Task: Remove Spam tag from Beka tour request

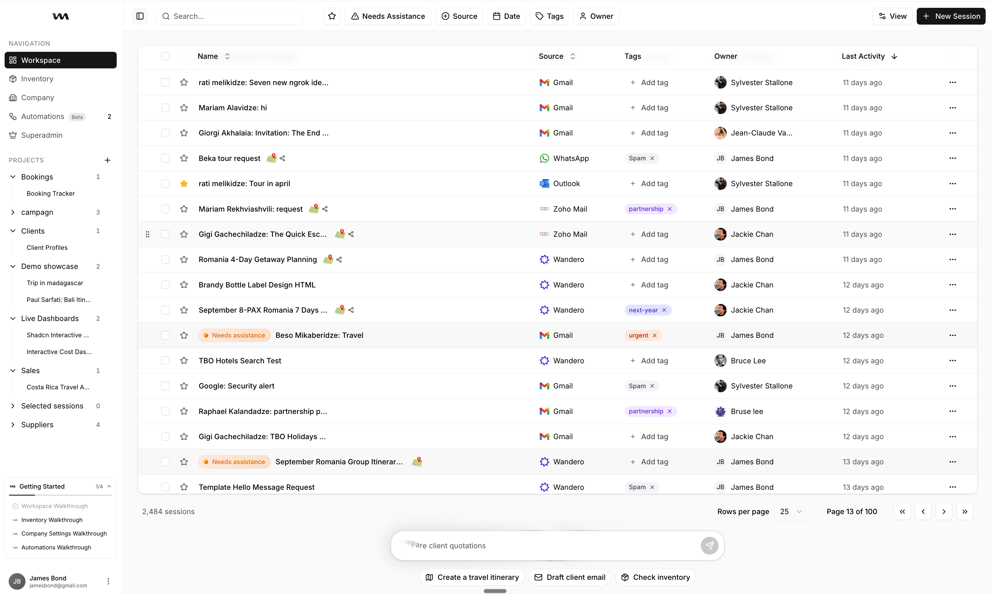Action: tap(652, 158)
